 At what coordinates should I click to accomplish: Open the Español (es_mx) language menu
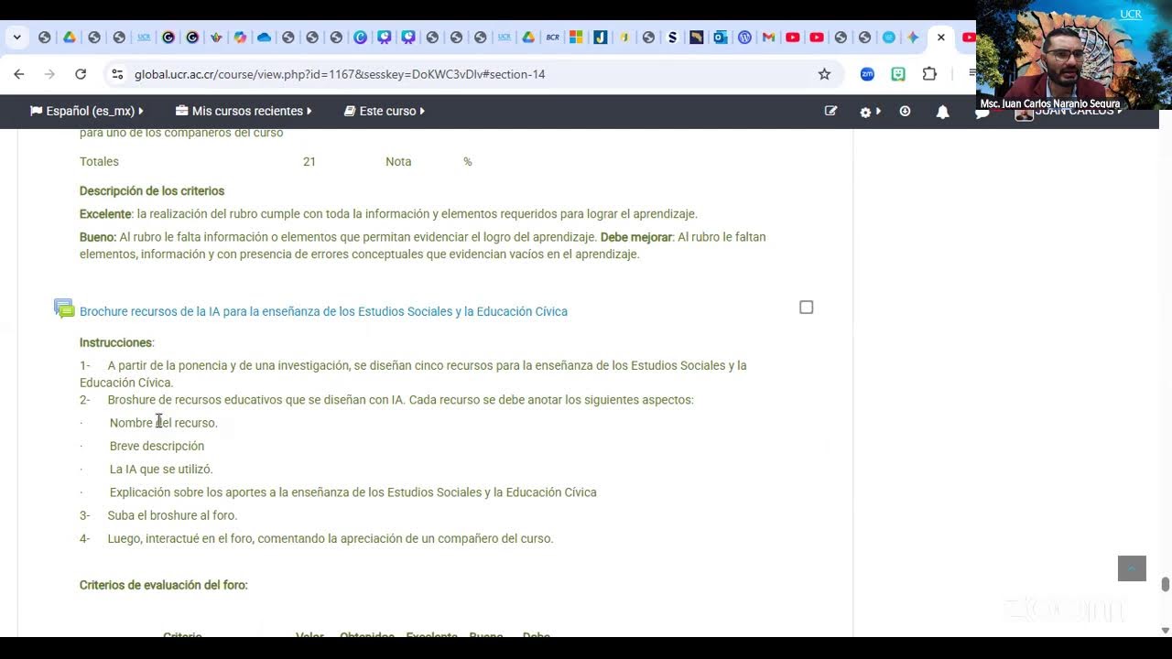[x=86, y=111]
